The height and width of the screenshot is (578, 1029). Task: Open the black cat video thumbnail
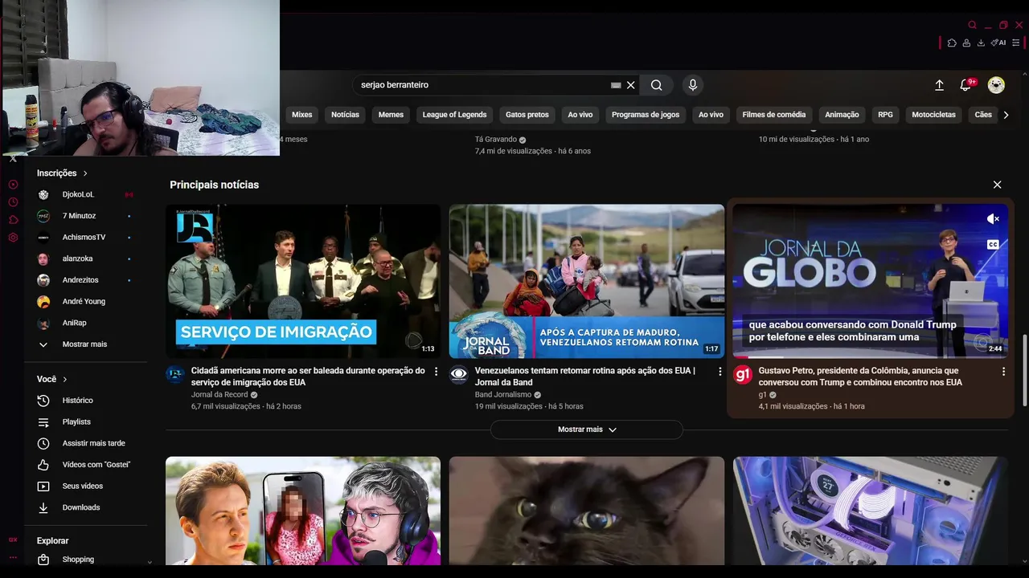(587, 511)
